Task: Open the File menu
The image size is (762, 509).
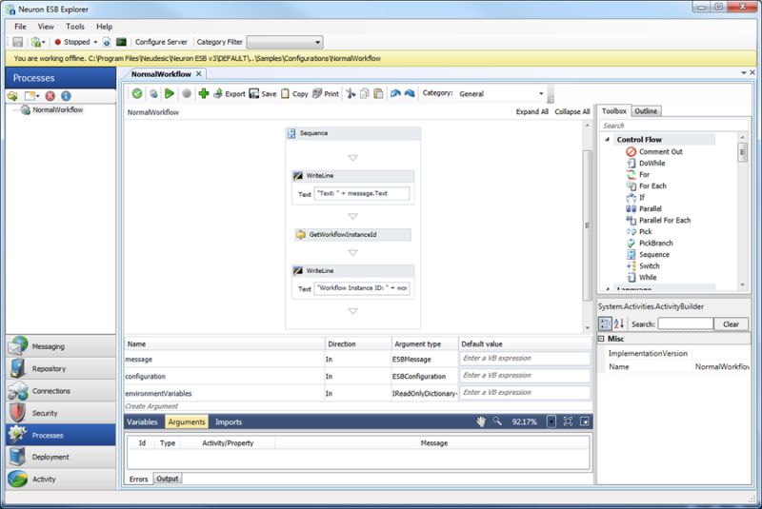Action: [20, 27]
